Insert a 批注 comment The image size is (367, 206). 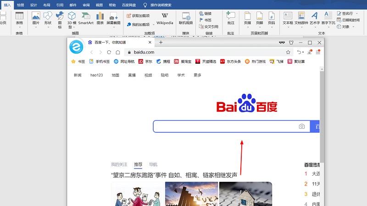click(x=230, y=18)
